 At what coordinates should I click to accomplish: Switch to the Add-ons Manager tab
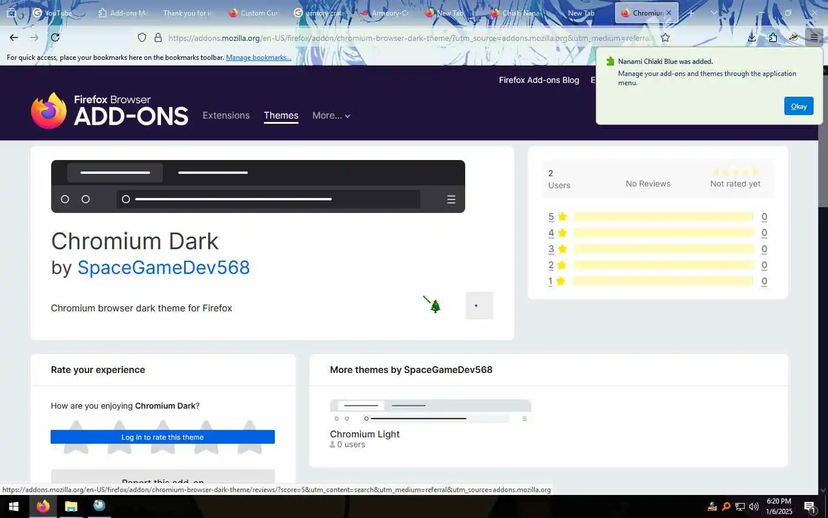click(x=124, y=13)
